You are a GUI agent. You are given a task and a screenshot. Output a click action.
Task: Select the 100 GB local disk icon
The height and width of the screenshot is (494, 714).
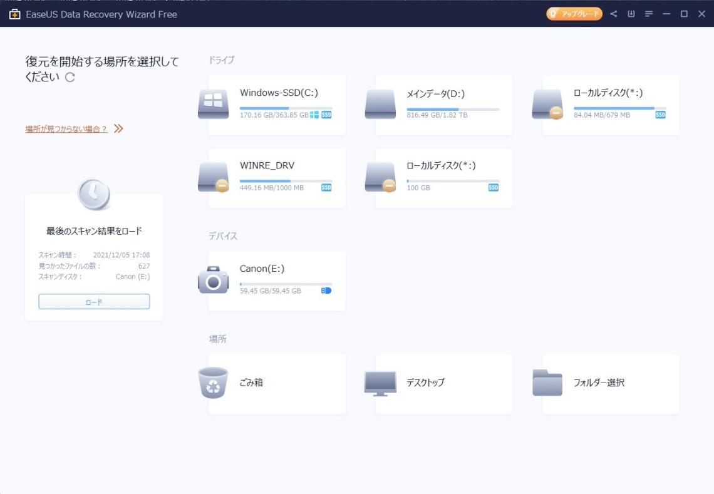coord(380,178)
